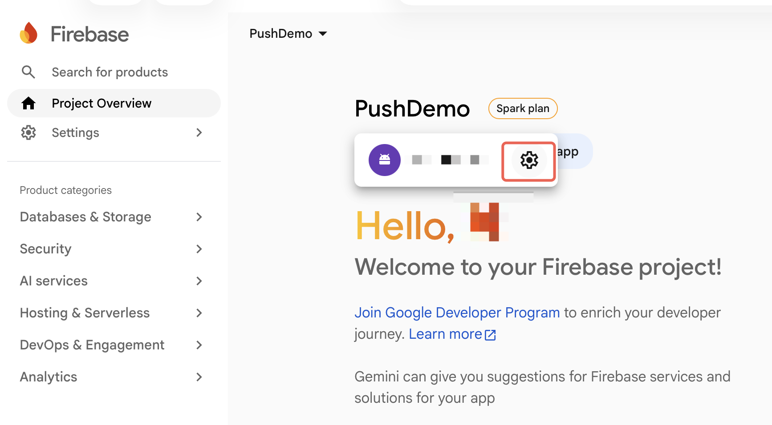Viewport: 772px width, 425px height.
Task: Click the purple Android app icon
Action: 385,160
